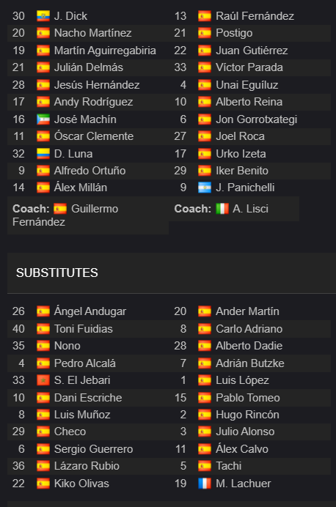
Task: Select player Jon Gorrotxategi
Action: [256, 119]
